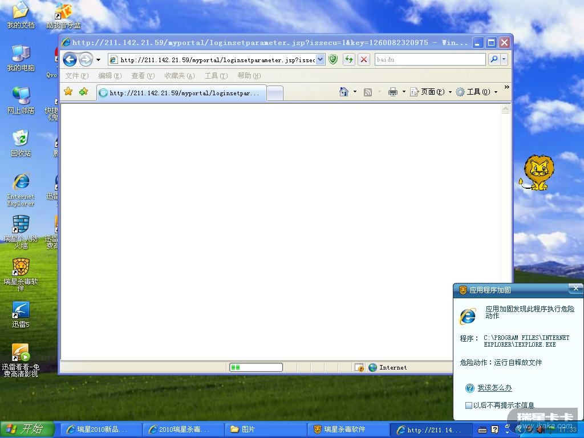Viewport: 584px width, 438px height.
Task: Tick 以后不再提示本信息 checkbox
Action: coord(469,405)
